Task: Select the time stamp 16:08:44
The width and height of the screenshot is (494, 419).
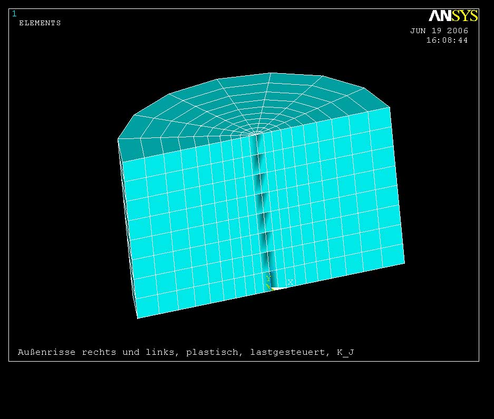Action: [447, 40]
